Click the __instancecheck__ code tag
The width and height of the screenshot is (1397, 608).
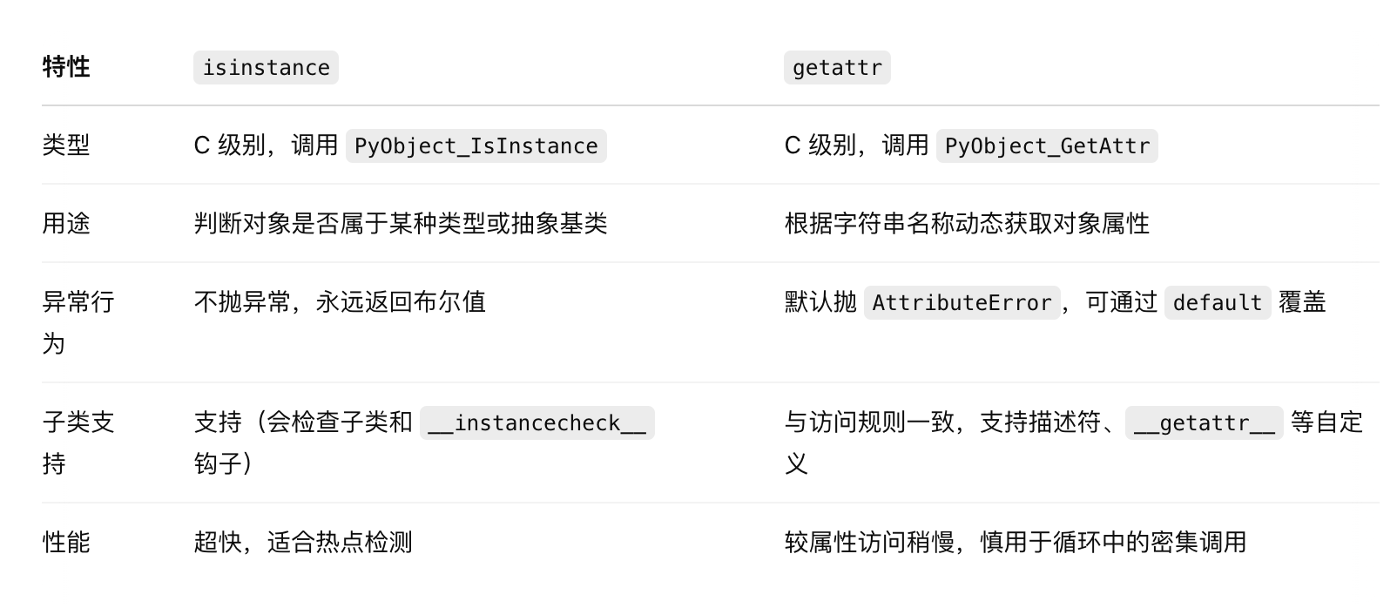click(x=537, y=422)
